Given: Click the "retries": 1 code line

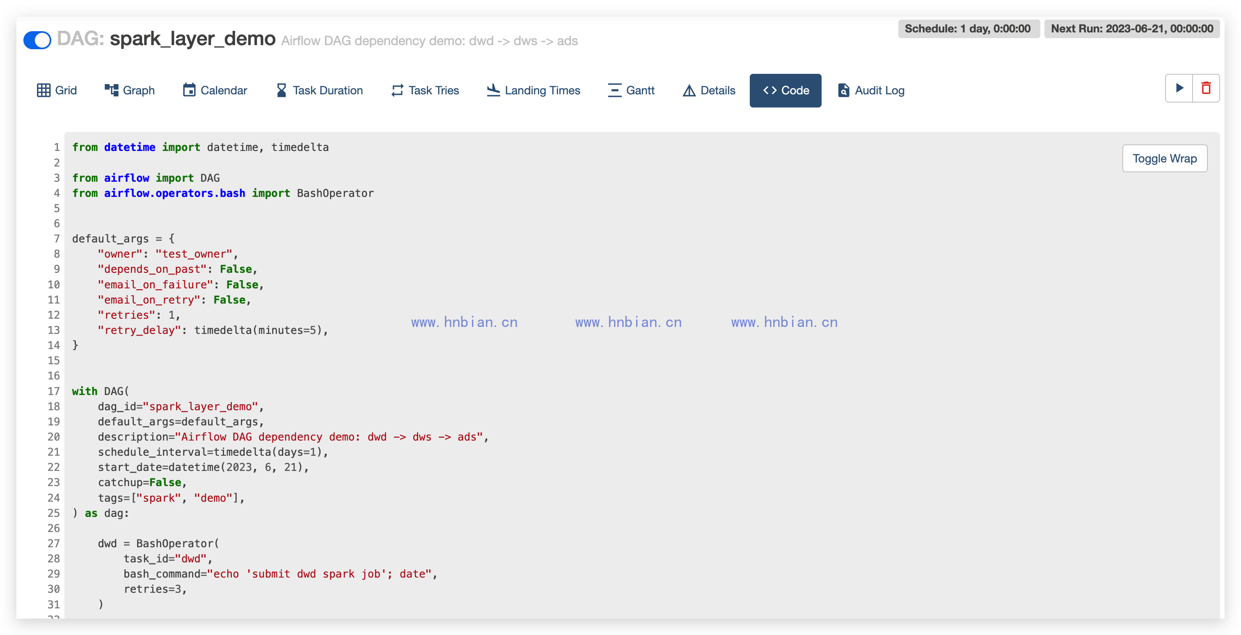Looking at the screenshot, I should coord(139,315).
